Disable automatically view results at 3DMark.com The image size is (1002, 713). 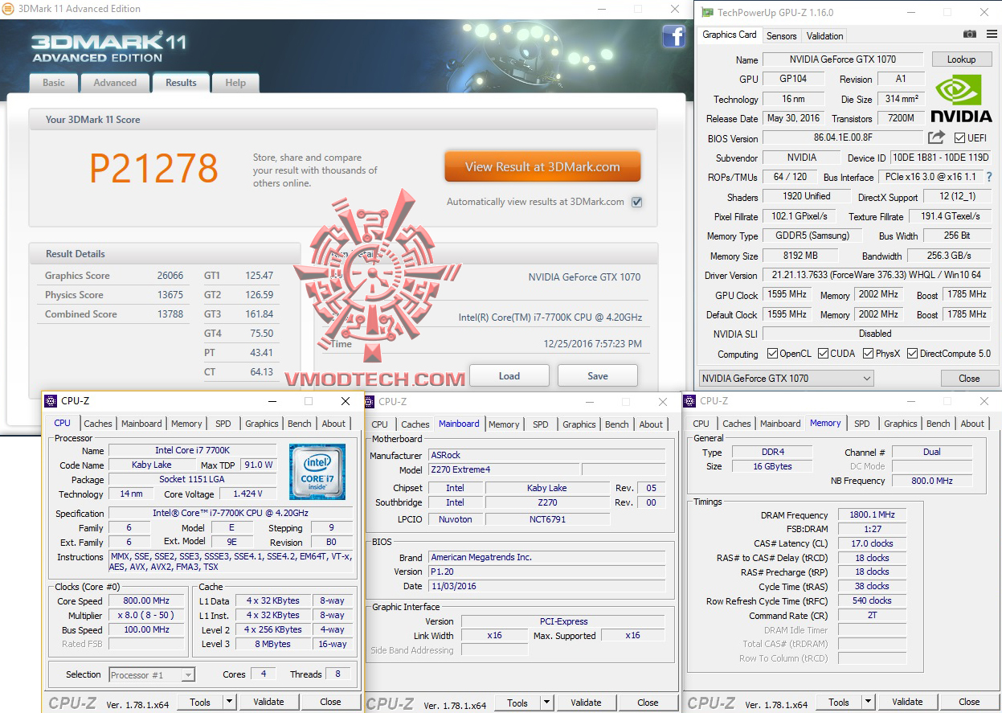pyautogui.click(x=636, y=202)
